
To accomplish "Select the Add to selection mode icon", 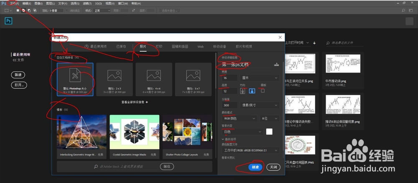I will (23, 10).
